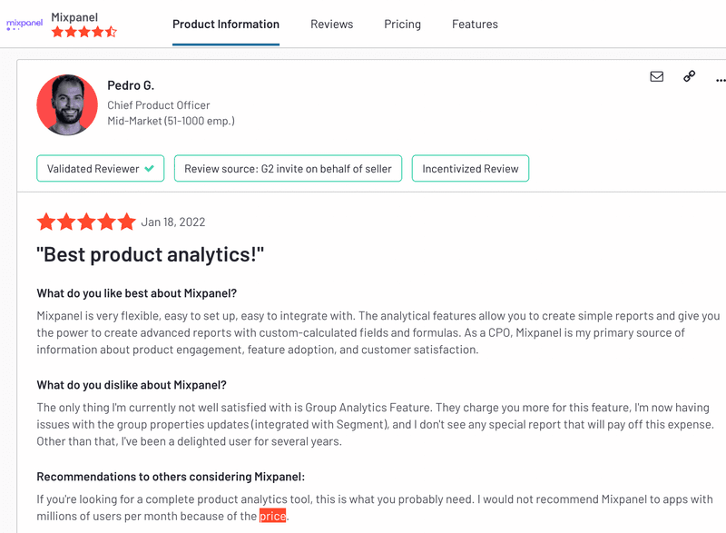The height and width of the screenshot is (533, 726).
Task: Copy the review link using the chain icon
Action: click(689, 76)
